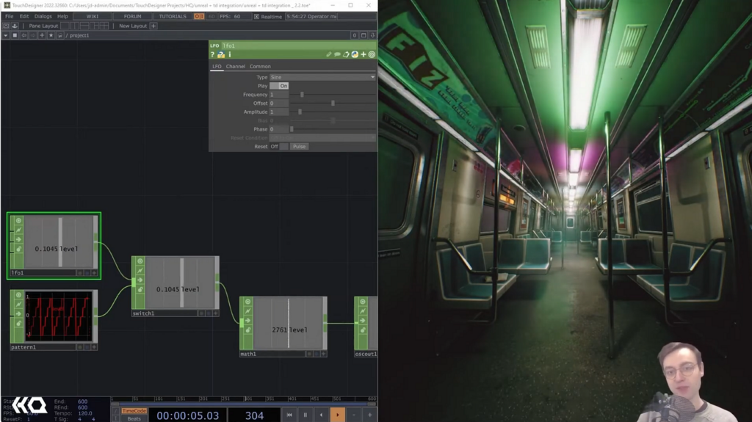This screenshot has width=752, height=422.
Task: Open the Edit menu
Action: click(24, 16)
